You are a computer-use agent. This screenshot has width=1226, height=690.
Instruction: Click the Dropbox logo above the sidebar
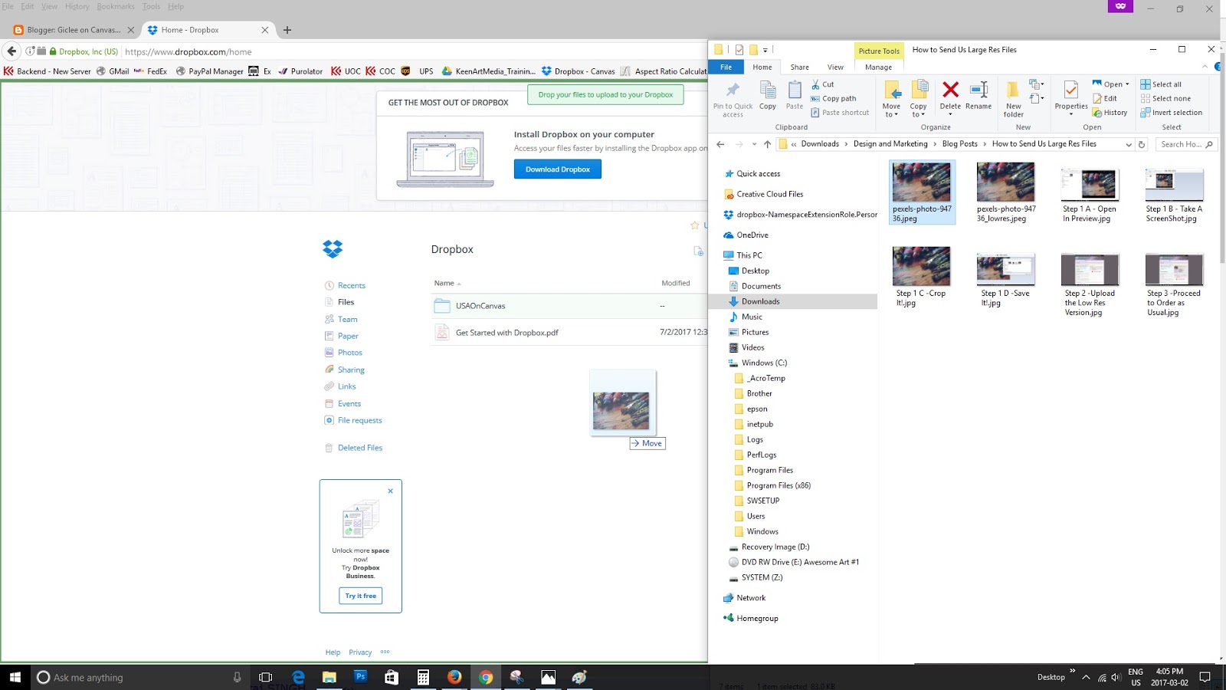333,248
